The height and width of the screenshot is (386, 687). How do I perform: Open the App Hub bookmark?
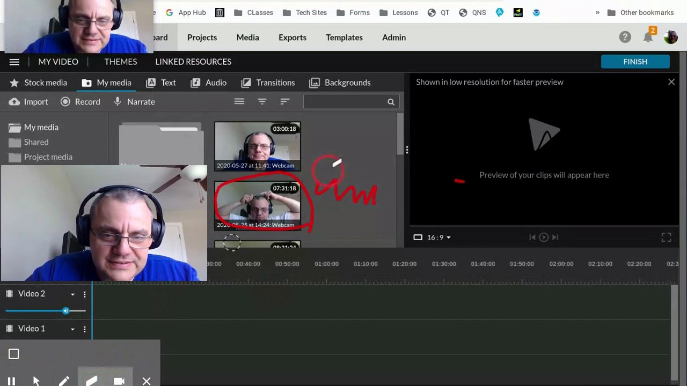pos(186,12)
